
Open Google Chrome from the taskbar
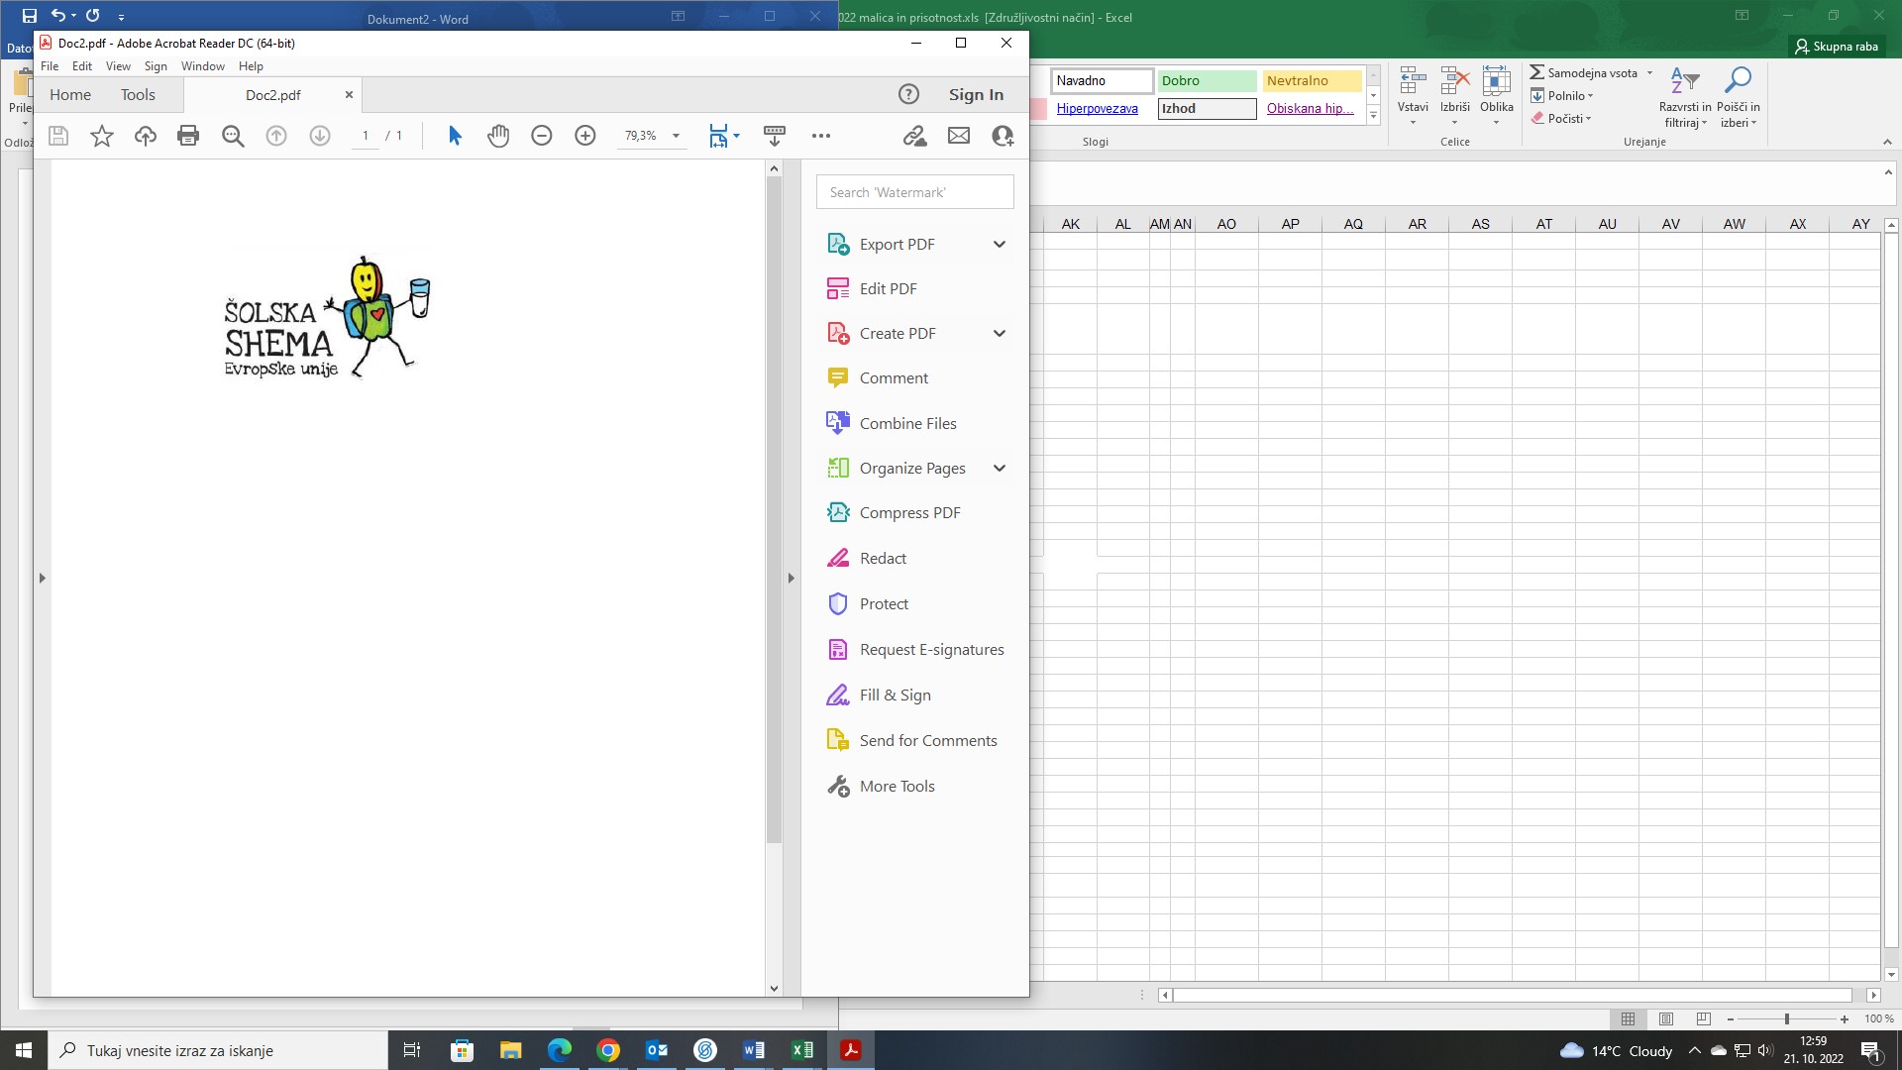point(608,1050)
